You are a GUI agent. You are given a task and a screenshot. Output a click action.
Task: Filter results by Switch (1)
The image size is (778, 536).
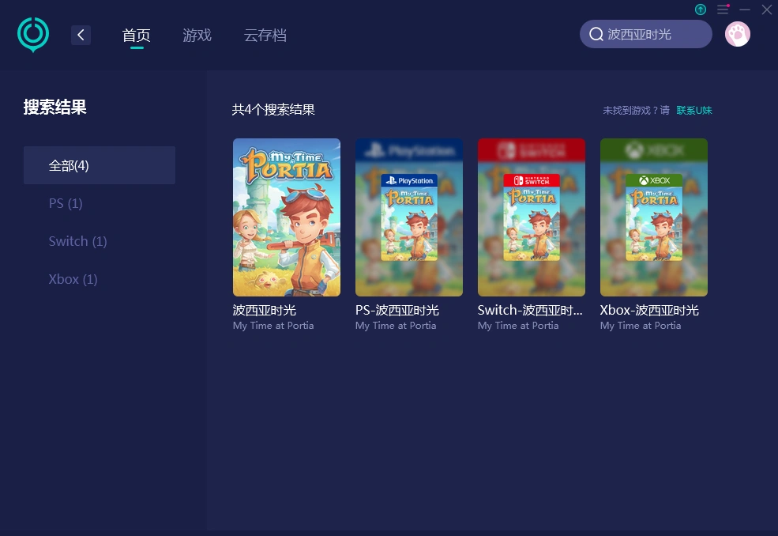click(78, 241)
